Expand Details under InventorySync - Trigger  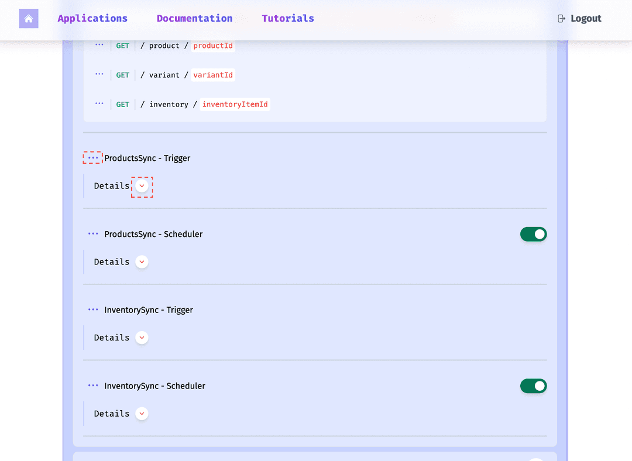pos(142,338)
